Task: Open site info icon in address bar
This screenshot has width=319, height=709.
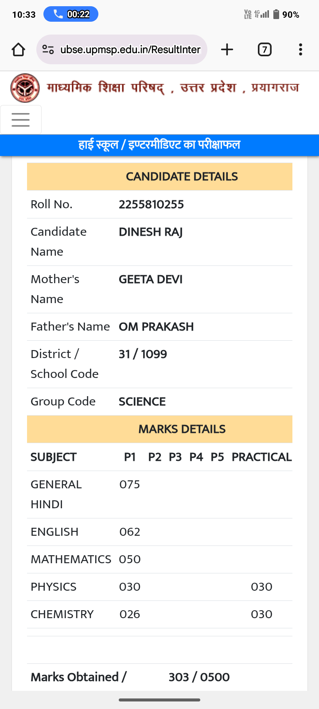Action: (x=48, y=50)
